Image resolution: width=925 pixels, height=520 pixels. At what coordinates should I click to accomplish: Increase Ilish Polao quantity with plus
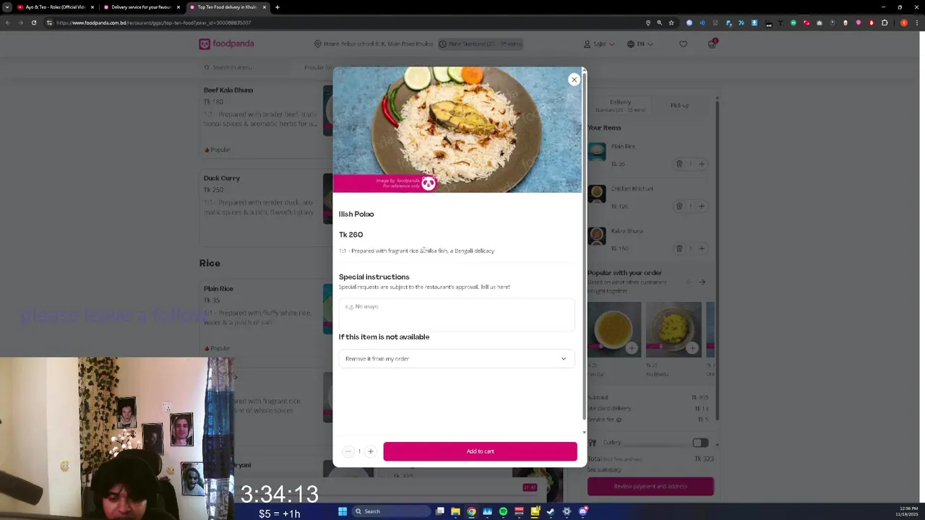click(x=371, y=451)
